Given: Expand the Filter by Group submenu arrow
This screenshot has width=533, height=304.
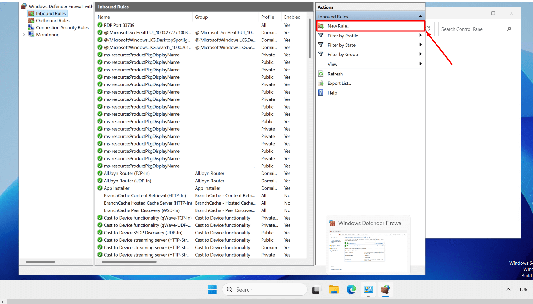Looking at the screenshot, I should [x=420, y=54].
